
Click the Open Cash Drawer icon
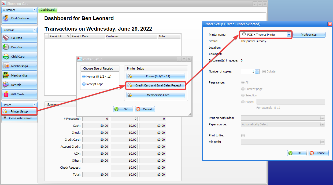coord(5,118)
